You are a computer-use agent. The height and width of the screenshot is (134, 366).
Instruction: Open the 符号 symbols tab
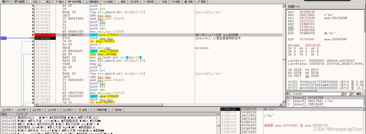(x=135, y=2)
